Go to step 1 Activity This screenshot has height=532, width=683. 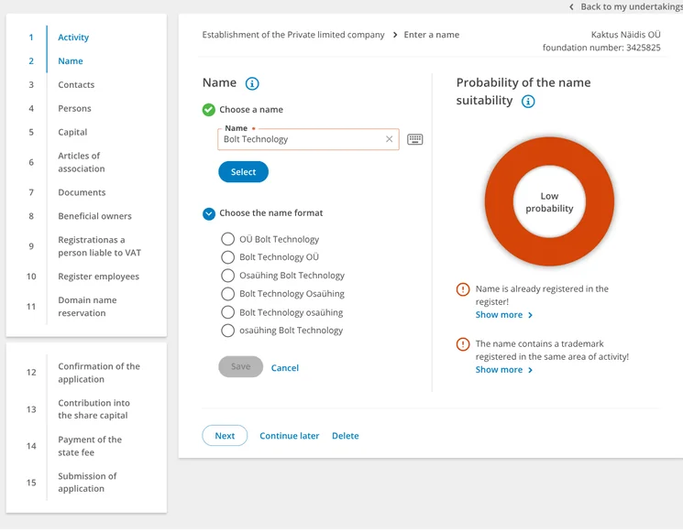tap(73, 38)
